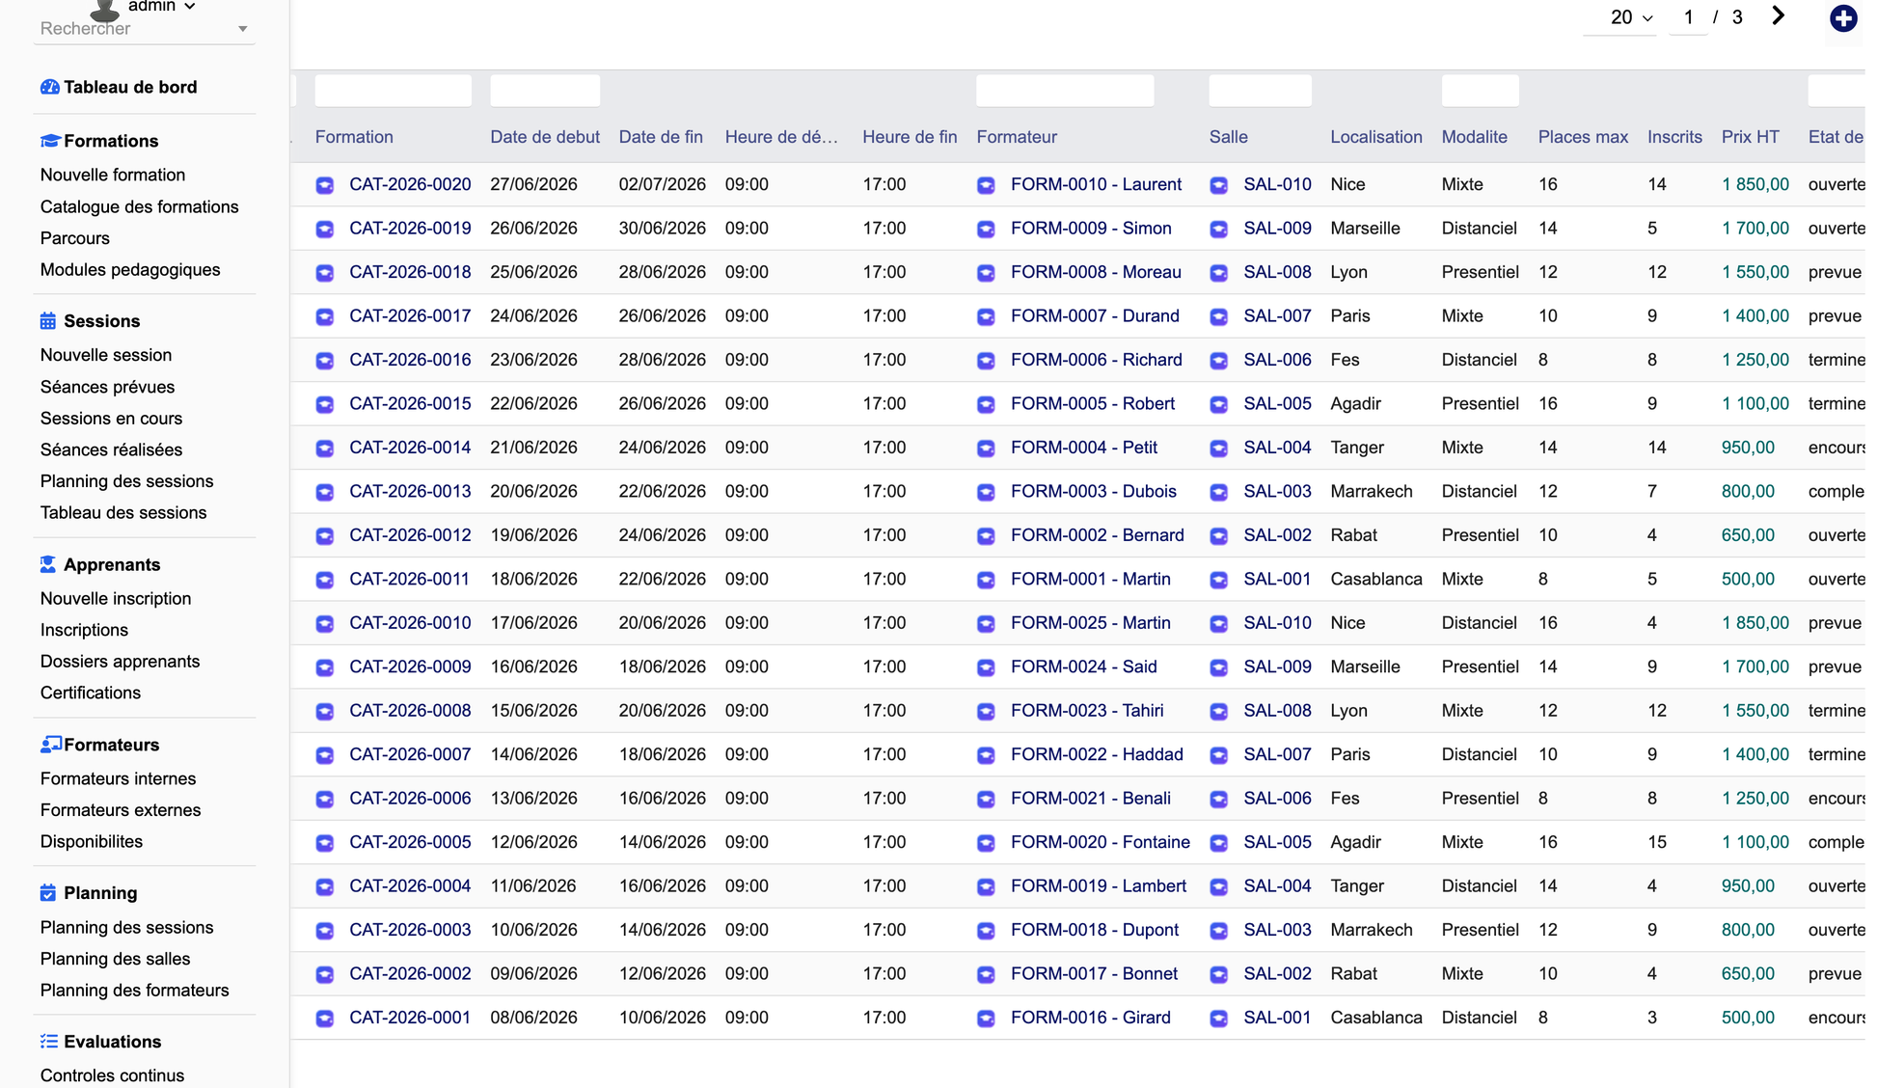
Task: Open Nouvelle inscription entry
Action: [116, 598]
